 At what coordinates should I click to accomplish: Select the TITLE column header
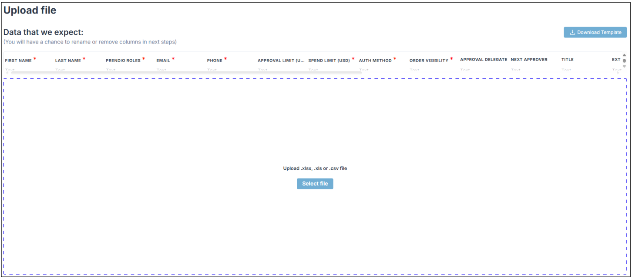[568, 59]
